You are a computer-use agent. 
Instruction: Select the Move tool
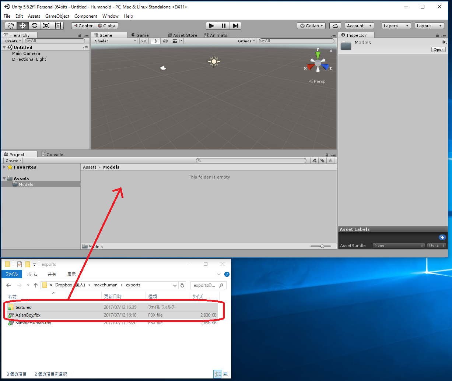pyautogui.click(x=22, y=26)
